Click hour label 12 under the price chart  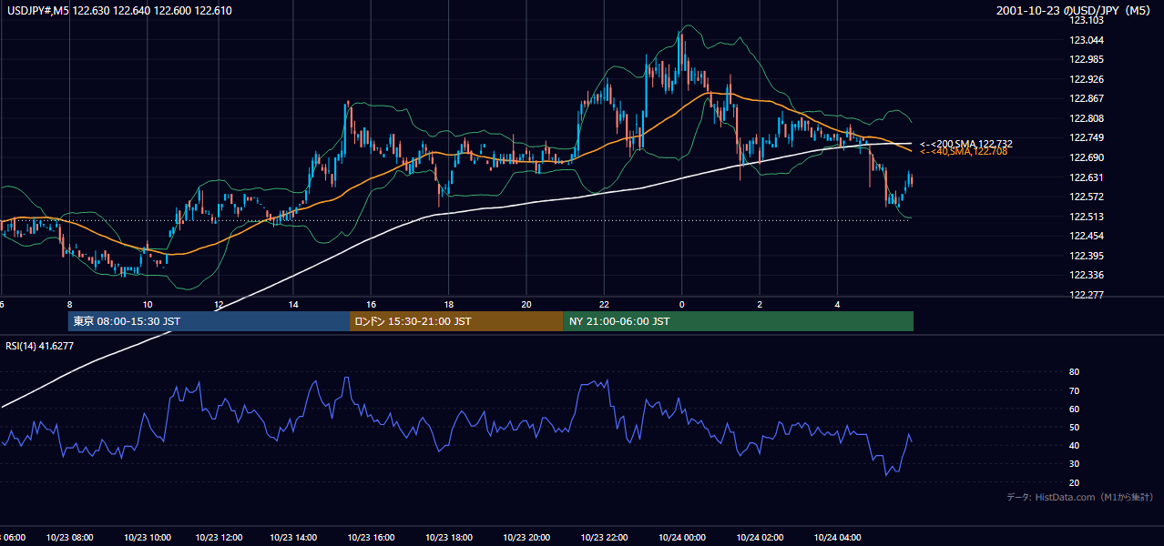click(219, 304)
